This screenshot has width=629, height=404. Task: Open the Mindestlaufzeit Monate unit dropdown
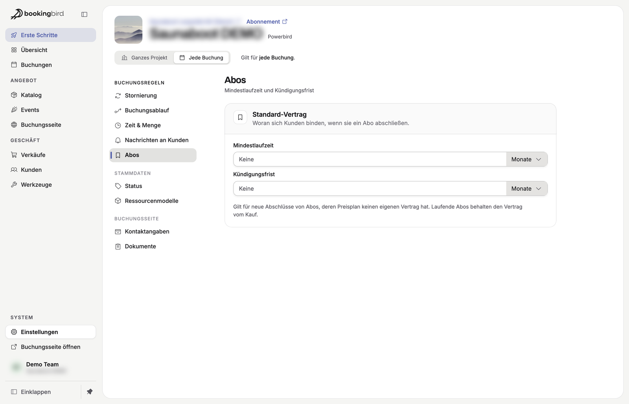[527, 159]
